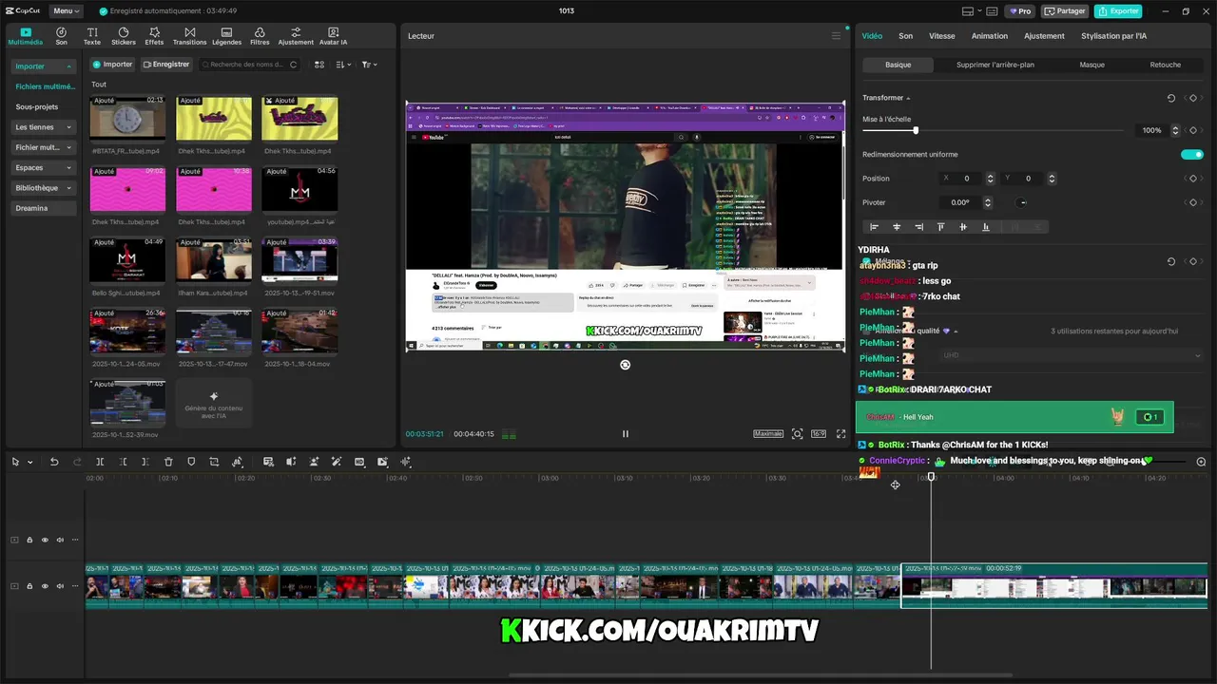The image size is (1217, 684).
Task: Hide the upper track with eye icon
Action: click(x=45, y=540)
